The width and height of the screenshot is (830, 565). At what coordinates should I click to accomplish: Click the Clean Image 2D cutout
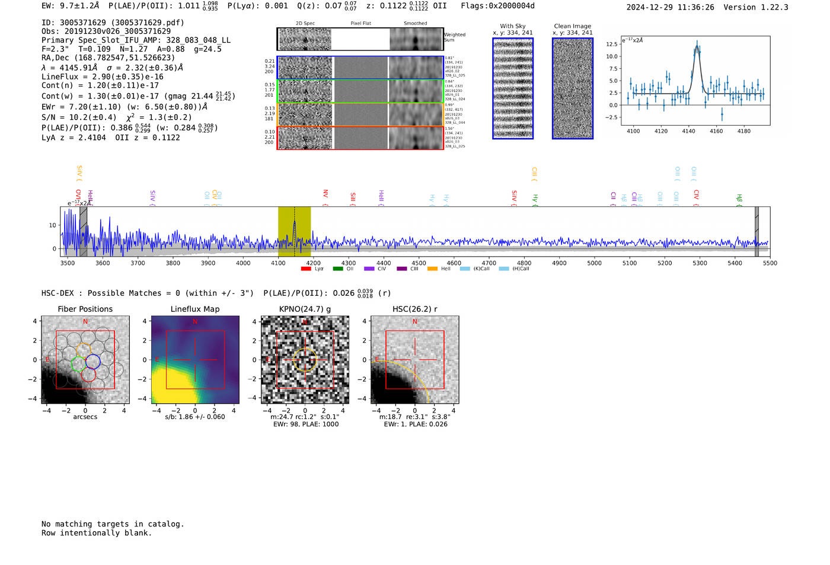(573, 88)
